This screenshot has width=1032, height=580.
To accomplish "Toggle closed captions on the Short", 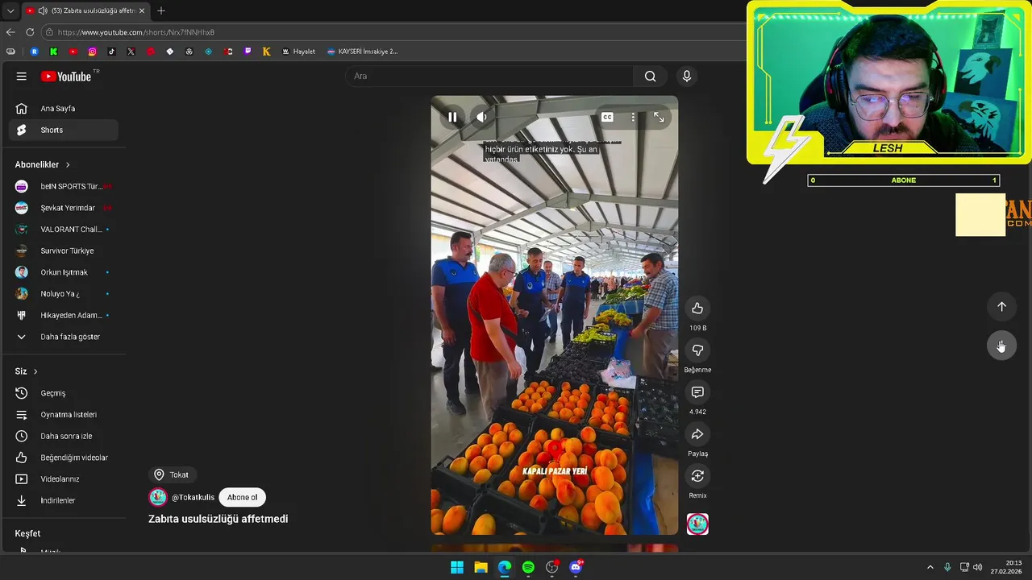I will tap(607, 117).
